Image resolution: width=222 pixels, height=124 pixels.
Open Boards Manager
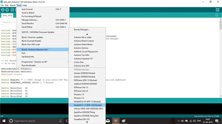click(x=87, y=29)
